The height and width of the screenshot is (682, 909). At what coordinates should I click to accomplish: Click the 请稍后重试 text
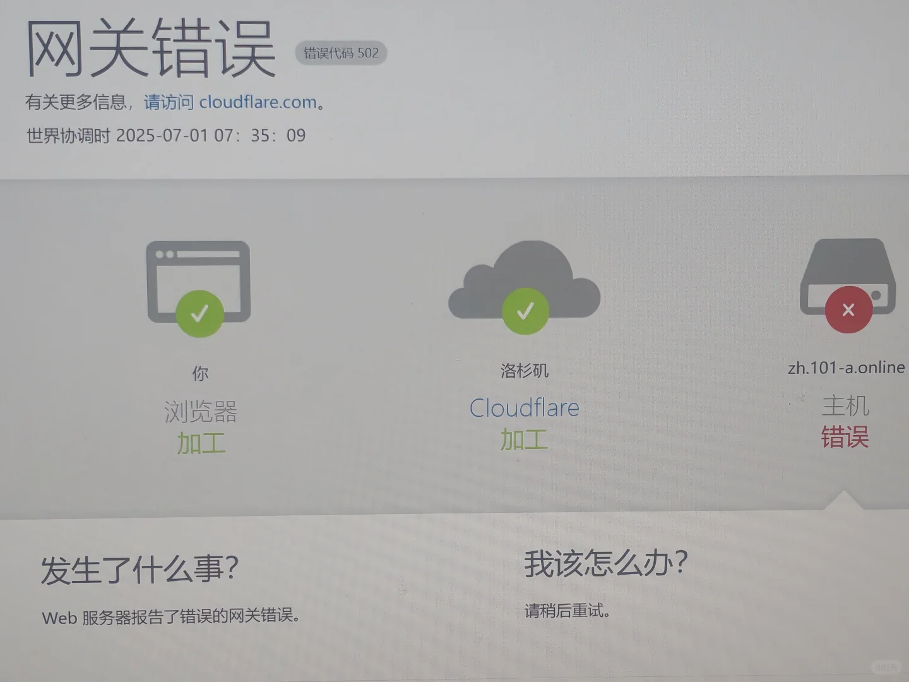[567, 611]
